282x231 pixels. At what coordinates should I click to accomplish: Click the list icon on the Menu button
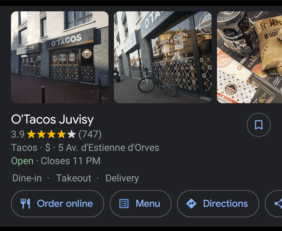[x=124, y=204]
